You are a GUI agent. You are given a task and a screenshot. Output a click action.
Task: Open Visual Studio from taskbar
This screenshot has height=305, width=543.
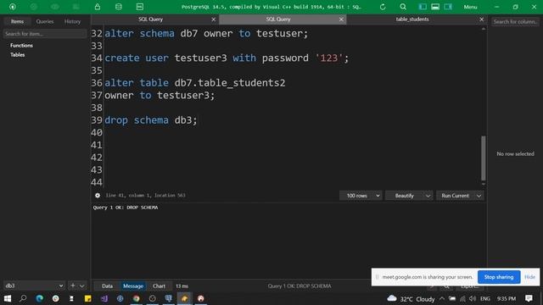pyautogui.click(x=104, y=298)
